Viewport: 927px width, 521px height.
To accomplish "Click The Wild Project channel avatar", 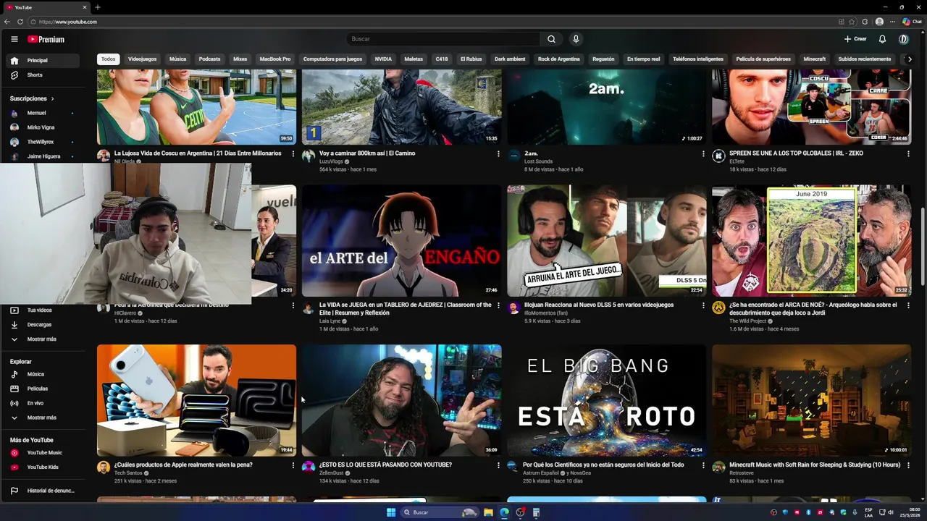I will point(718,308).
